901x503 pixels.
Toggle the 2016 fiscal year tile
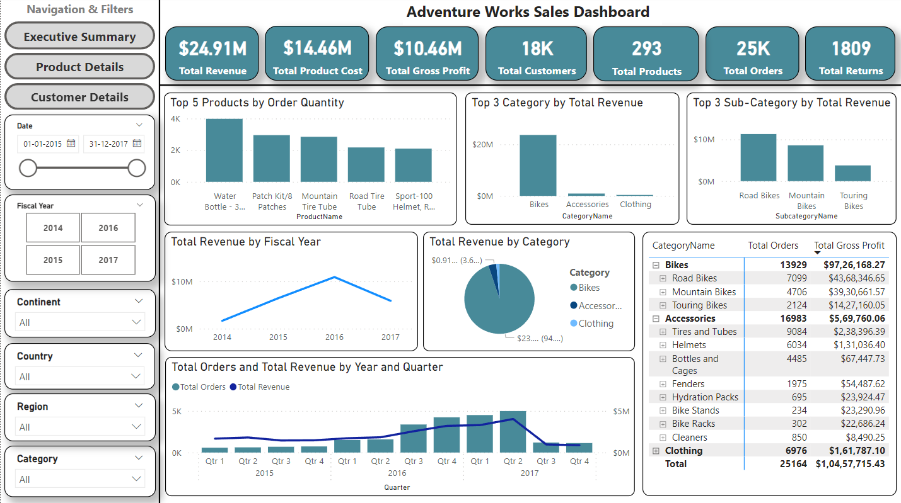108,228
